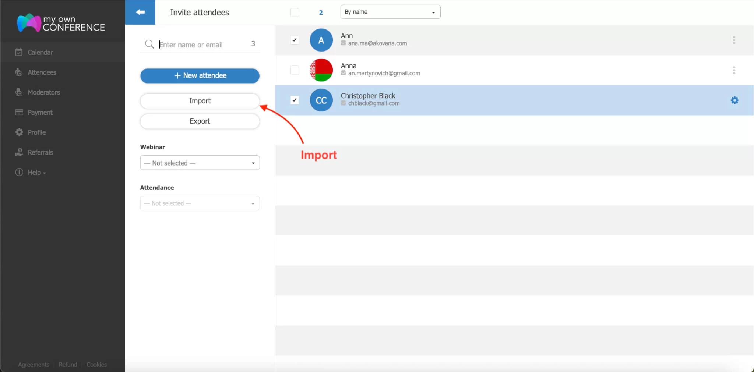The height and width of the screenshot is (372, 754).
Task: Click the back arrow button
Action: 140,12
